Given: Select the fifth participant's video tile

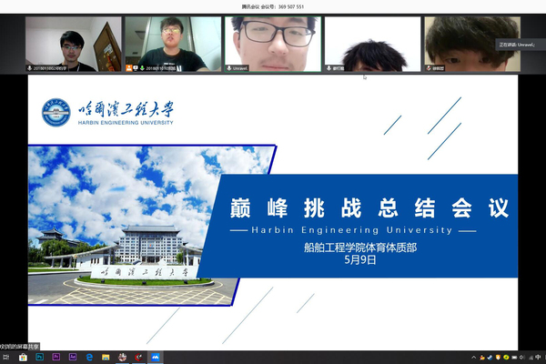Looking at the screenshot, I should [x=471, y=42].
